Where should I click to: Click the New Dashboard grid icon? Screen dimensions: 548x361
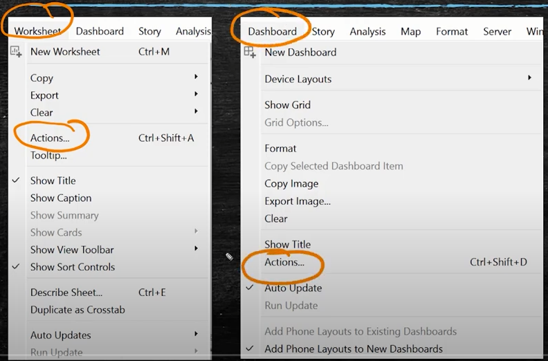[x=250, y=52]
